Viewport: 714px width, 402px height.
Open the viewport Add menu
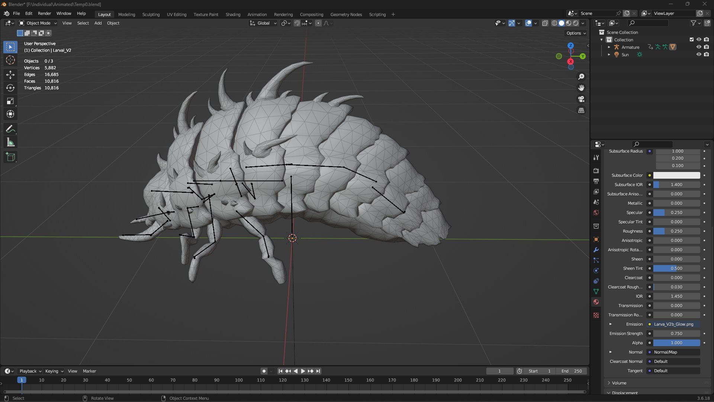point(98,23)
